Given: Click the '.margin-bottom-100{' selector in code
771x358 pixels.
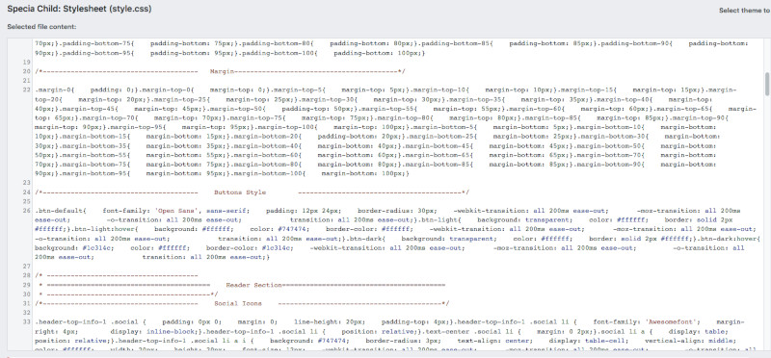Looking at the screenshot, I should click(x=268, y=174).
